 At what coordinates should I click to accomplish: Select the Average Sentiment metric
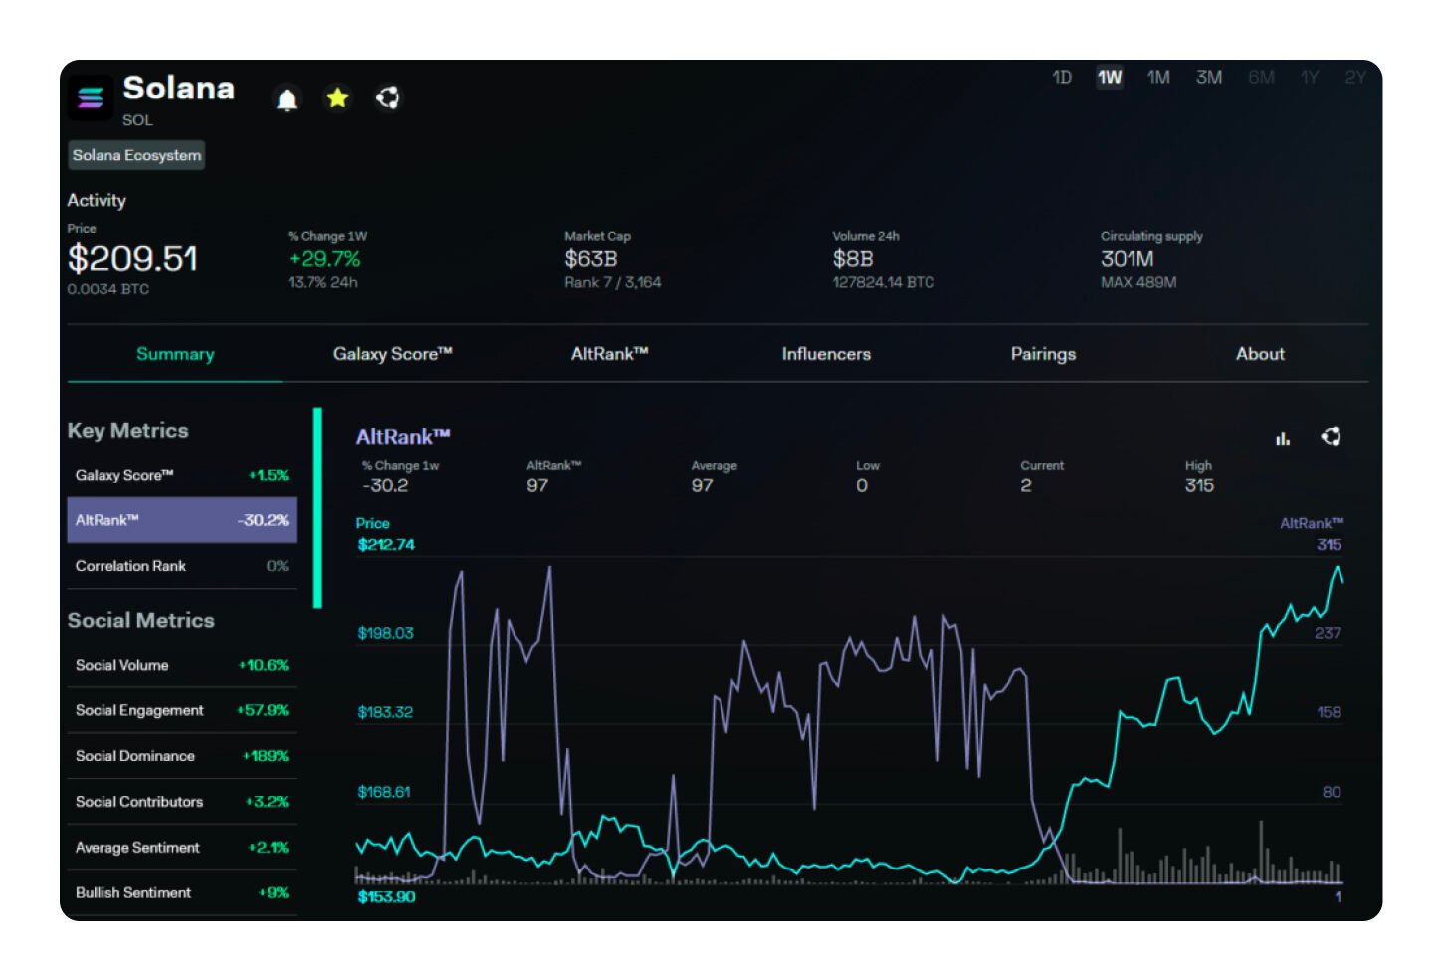tap(182, 848)
